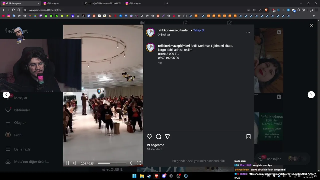Go to the previous post arrow
The width and height of the screenshot is (320, 180).
tap(6, 95)
